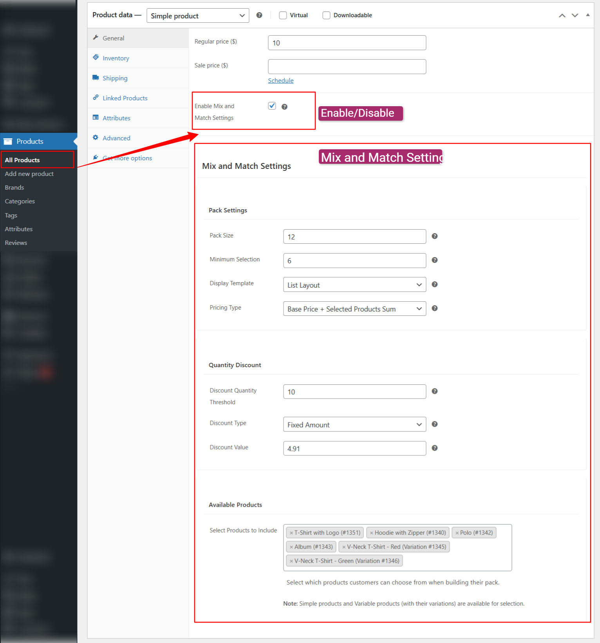Remove Polo (#1342) from included products
This screenshot has height=643, width=600.
457,533
